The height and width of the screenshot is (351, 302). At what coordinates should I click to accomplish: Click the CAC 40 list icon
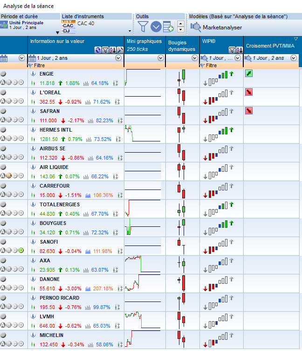point(69,27)
